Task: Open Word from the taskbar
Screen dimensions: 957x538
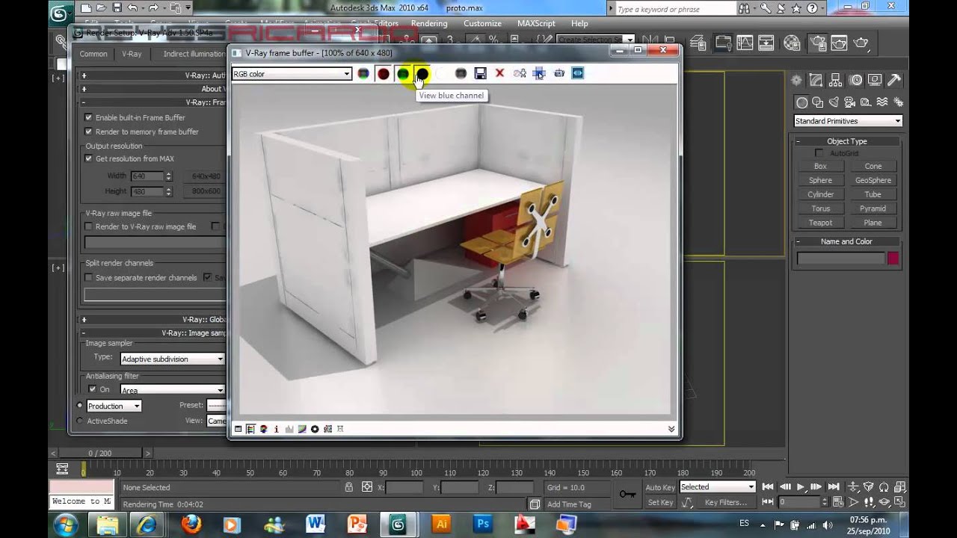Action: point(315,524)
